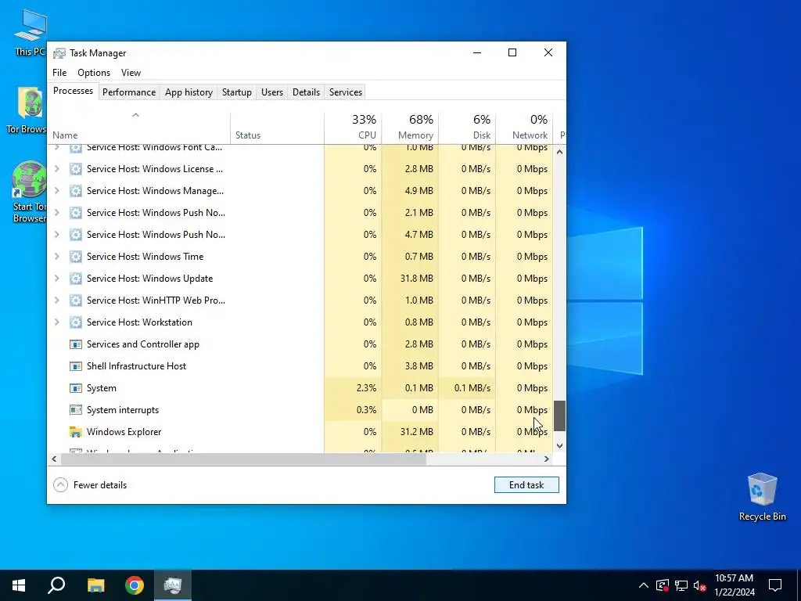Open the File menu
This screenshot has width=801, height=601.
click(x=59, y=73)
